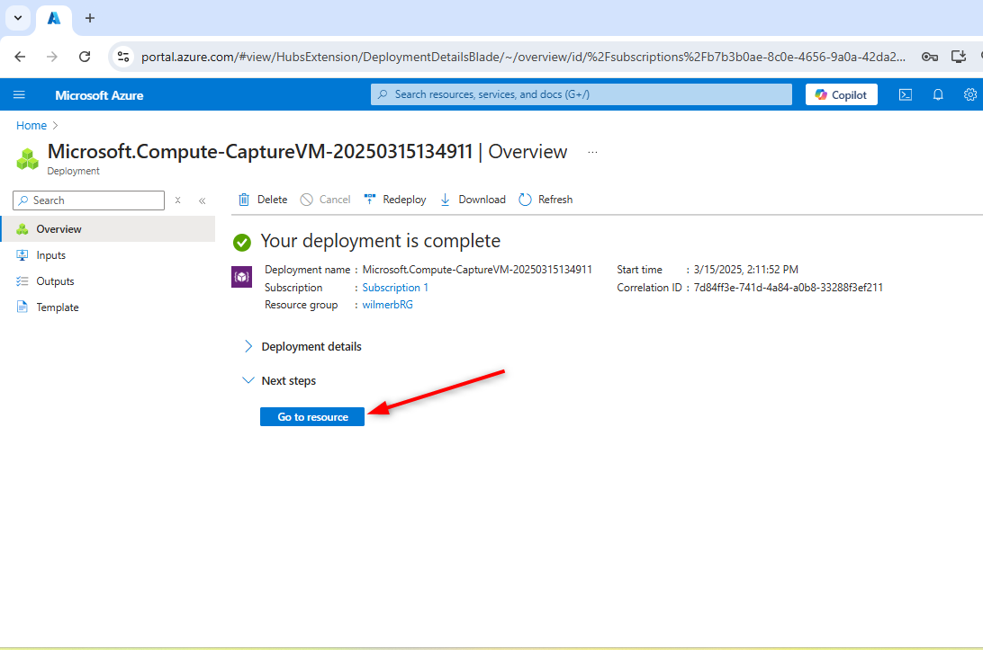This screenshot has width=983, height=650.
Task: Open the Subscription 1 link
Action: [x=395, y=288]
